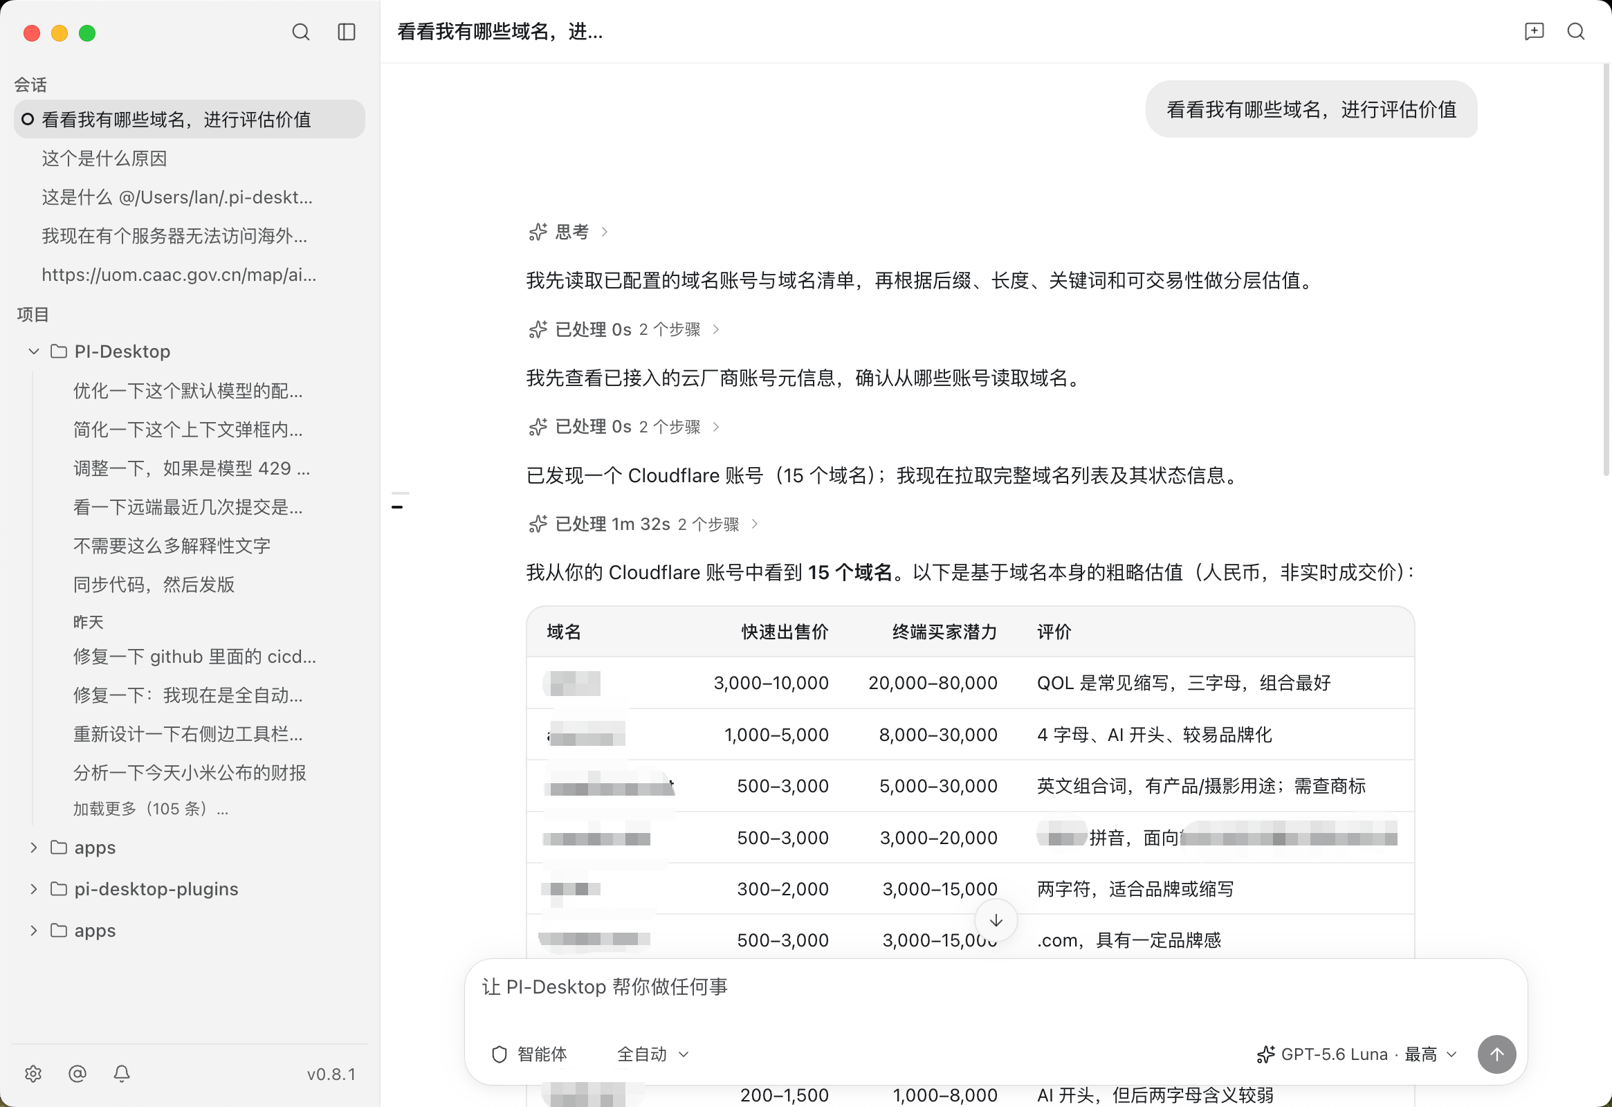Click cell 20,000–80,000 in the table
The image size is (1612, 1107).
coord(933,683)
